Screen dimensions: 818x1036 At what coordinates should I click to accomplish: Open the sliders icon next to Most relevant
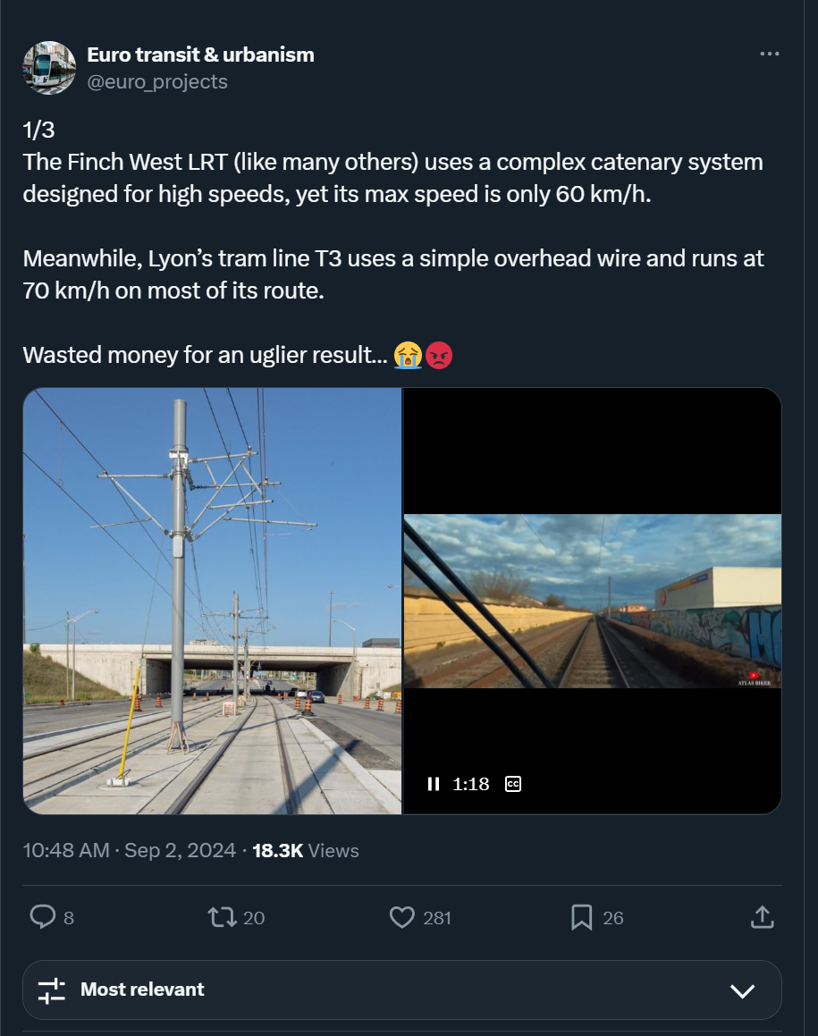pyautogui.click(x=51, y=990)
